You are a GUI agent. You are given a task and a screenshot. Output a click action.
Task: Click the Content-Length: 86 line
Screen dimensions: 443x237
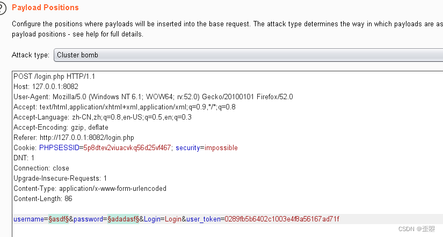pyautogui.click(x=42, y=198)
